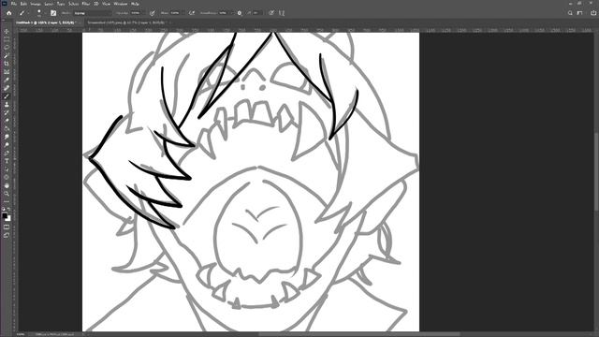This screenshot has width=599, height=337.
Task: Select the Clone Stamp tool
Action: pyautogui.click(x=7, y=104)
